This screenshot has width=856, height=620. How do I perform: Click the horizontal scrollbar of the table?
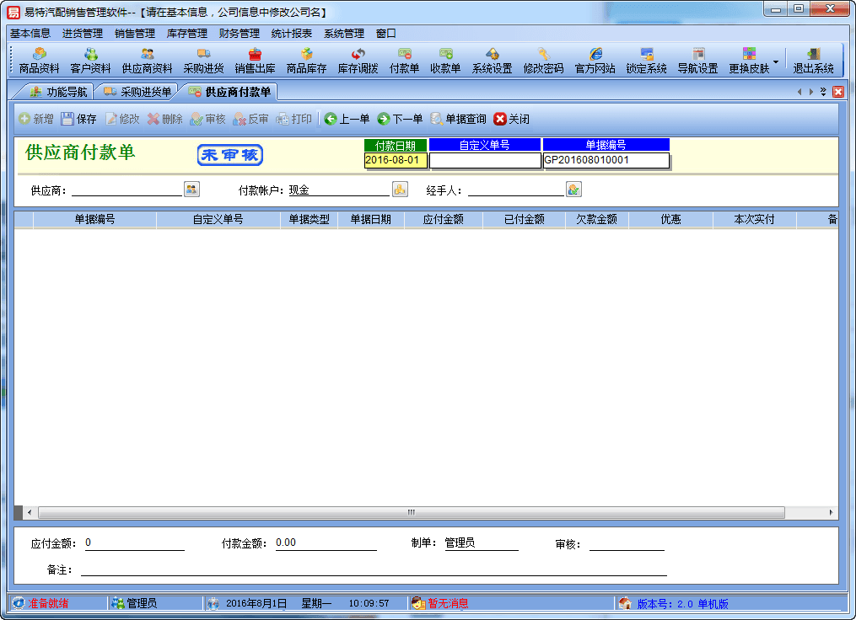[x=411, y=512]
